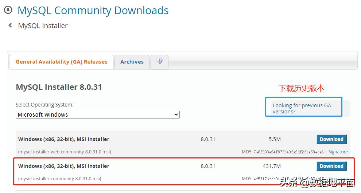Click version 8.0.31 in the 5.5M row

[x=208, y=139]
